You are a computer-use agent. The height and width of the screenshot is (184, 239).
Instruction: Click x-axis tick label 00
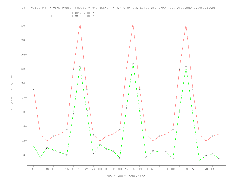point(34,169)
